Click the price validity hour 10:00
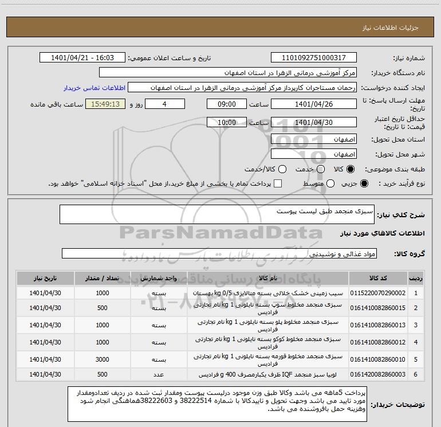 tap(227, 122)
